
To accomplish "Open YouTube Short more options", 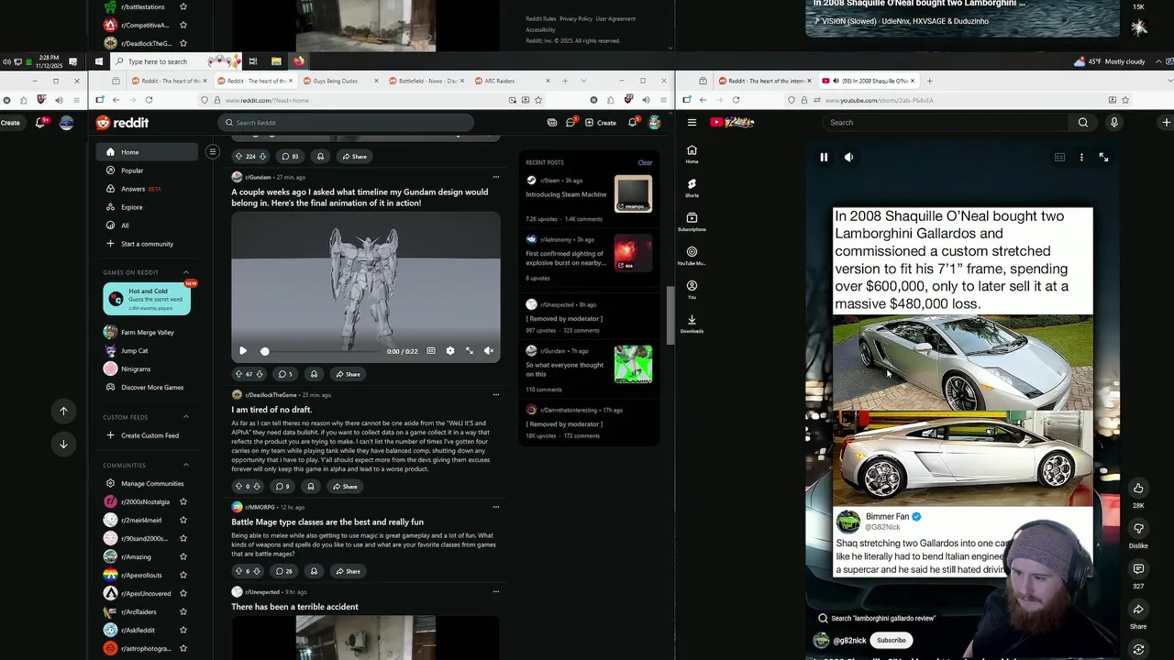I will click(x=1081, y=158).
